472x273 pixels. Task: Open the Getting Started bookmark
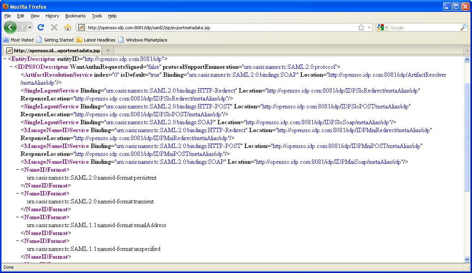[x=55, y=40]
